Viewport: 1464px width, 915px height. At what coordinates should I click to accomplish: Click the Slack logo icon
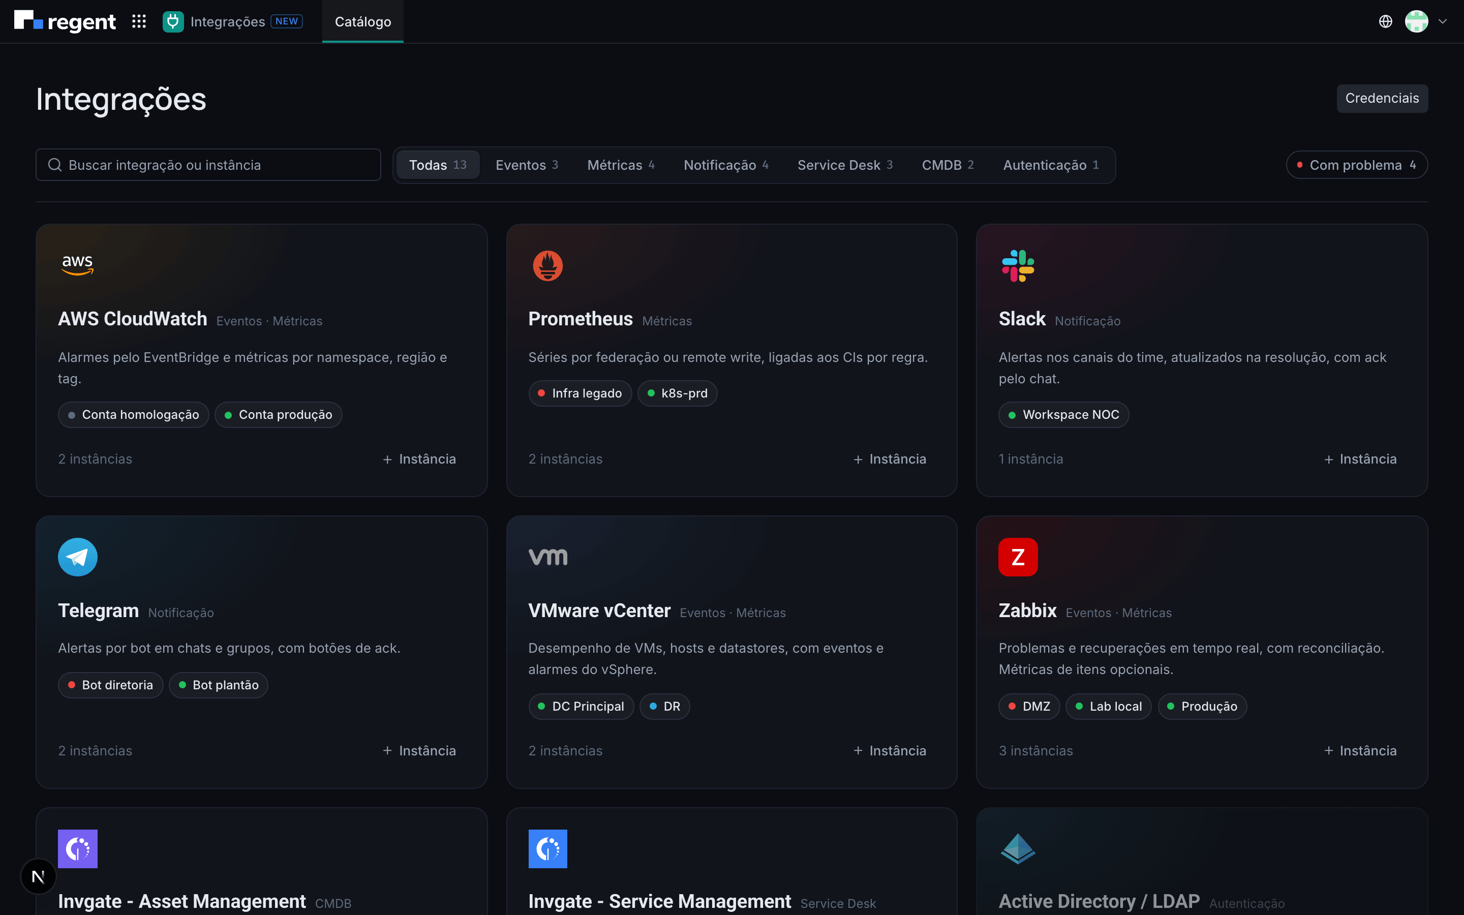pyautogui.click(x=1018, y=266)
